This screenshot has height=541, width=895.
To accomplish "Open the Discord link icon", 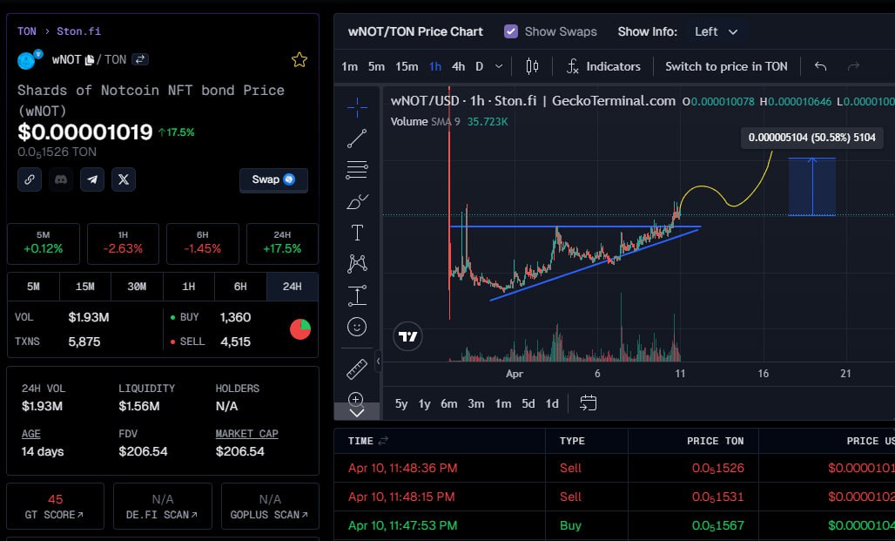I will [60, 179].
